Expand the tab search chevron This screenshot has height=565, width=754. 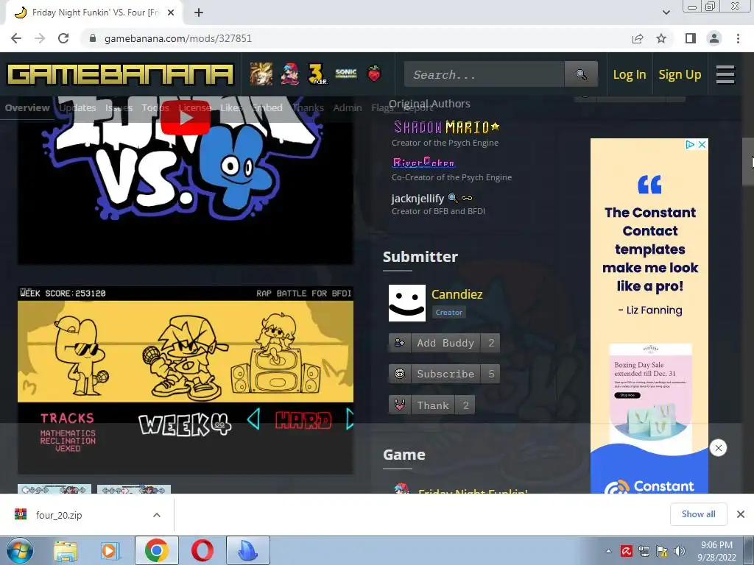click(666, 13)
